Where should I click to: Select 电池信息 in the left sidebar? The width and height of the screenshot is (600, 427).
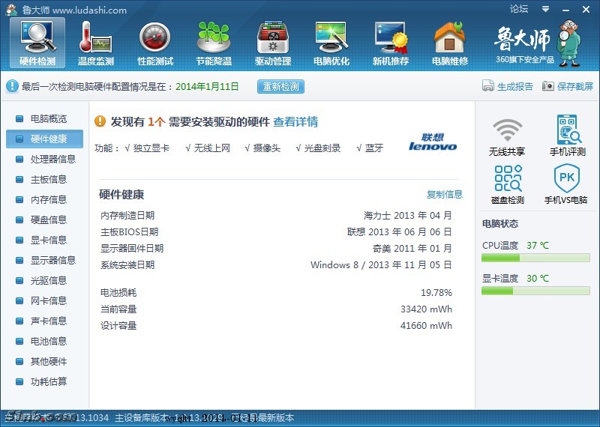(48, 342)
